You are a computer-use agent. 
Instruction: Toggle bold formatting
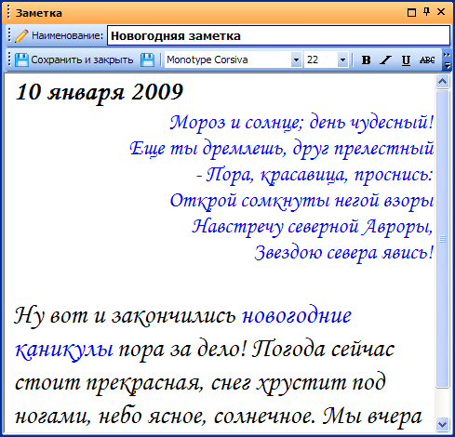click(x=366, y=60)
